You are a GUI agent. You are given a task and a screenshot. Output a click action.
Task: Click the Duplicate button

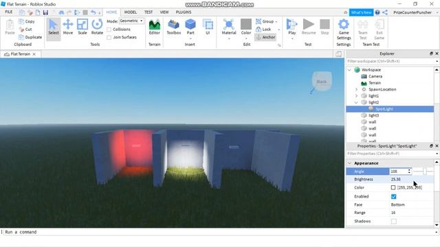tap(30, 37)
